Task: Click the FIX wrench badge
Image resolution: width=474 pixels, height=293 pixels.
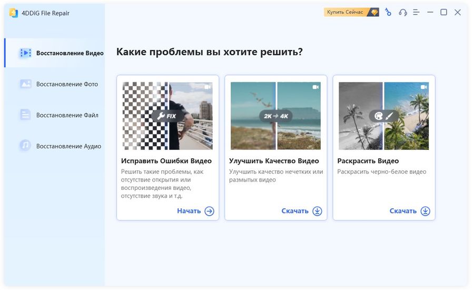Action: pyautogui.click(x=167, y=116)
